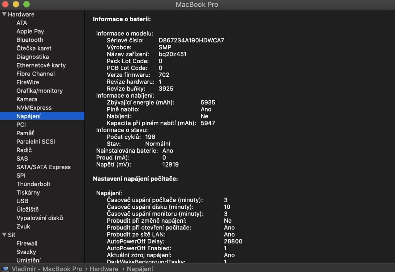Click Vladimir - MacBook Pro path item
The width and height of the screenshot is (395, 272).
coord(47,269)
